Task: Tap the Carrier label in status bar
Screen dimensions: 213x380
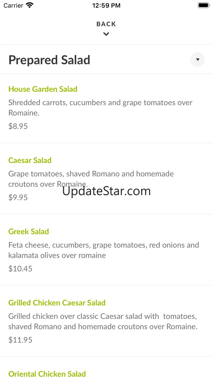Action: click(x=13, y=5)
